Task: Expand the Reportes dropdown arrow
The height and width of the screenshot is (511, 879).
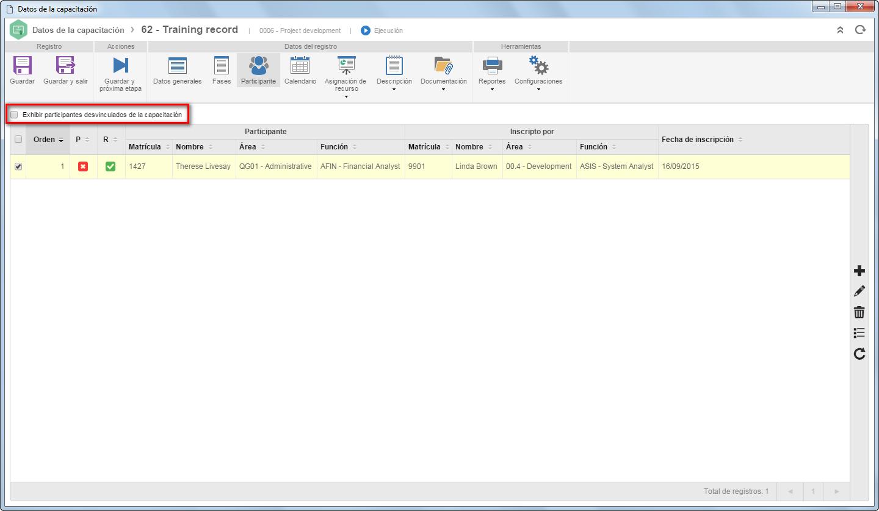Action: [492, 90]
